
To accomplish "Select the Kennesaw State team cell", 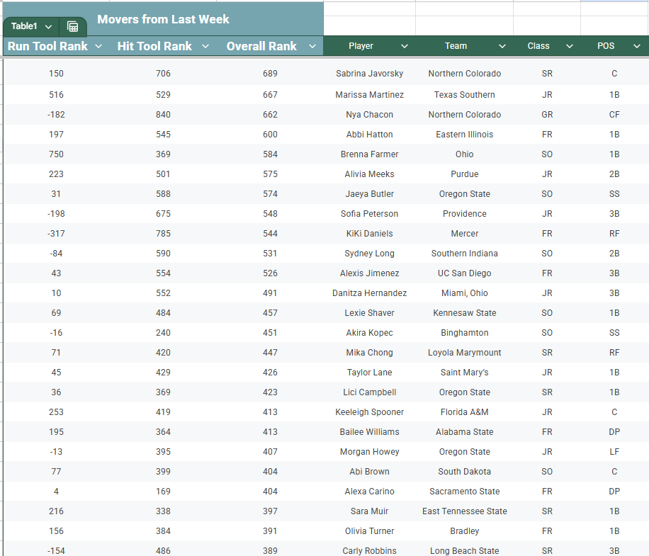I will (x=464, y=313).
